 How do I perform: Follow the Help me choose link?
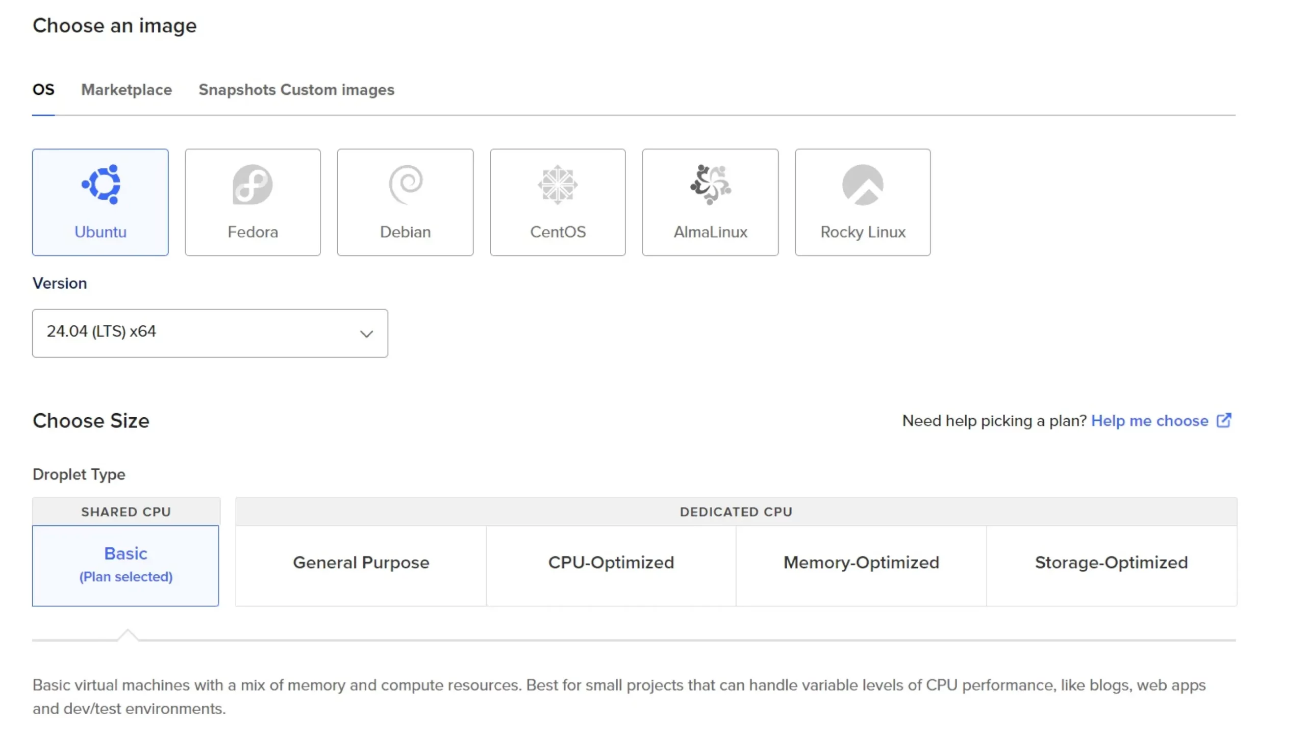1149,421
